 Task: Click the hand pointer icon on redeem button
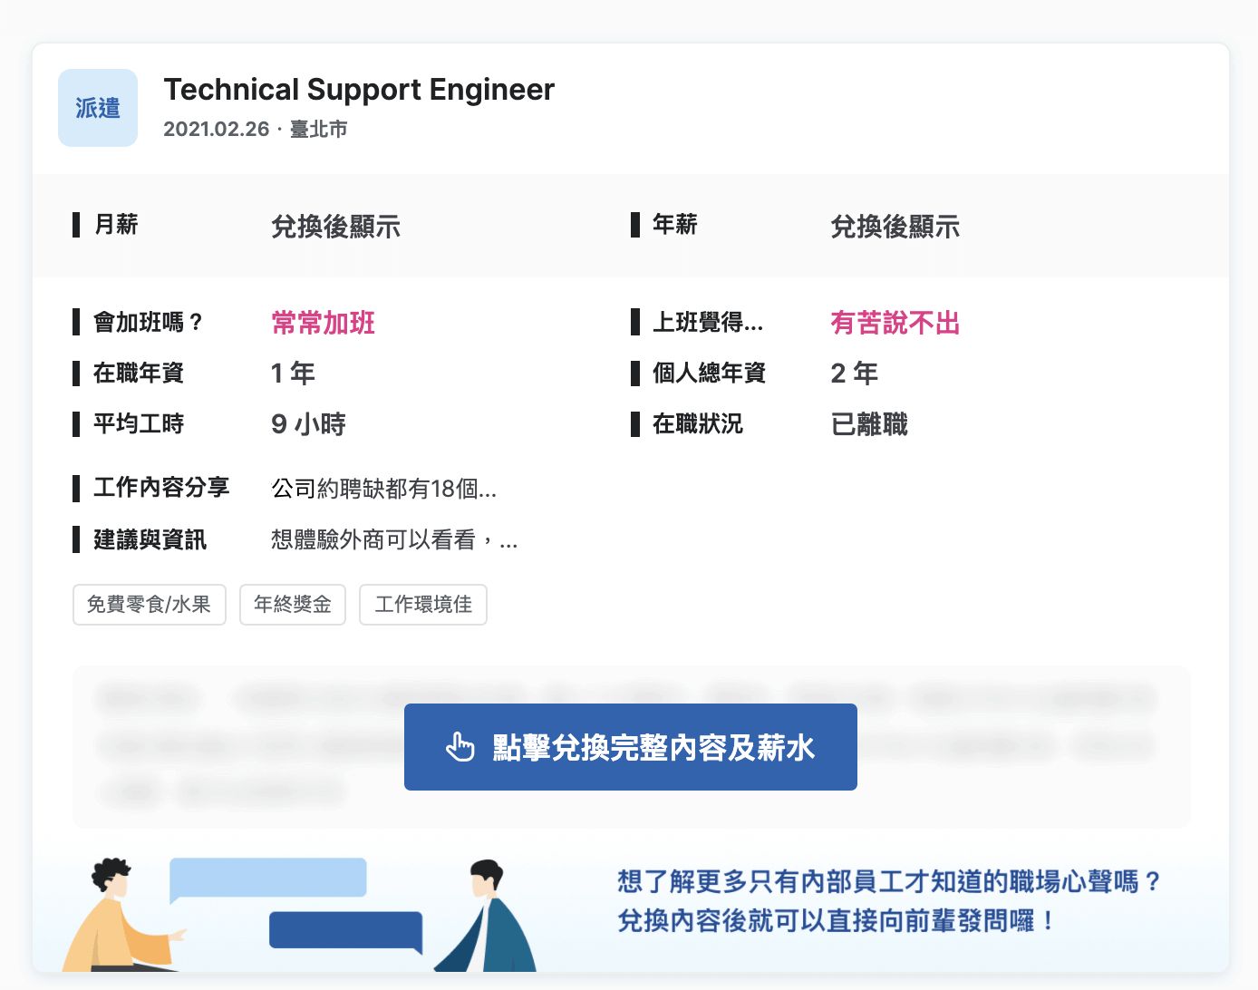[460, 747]
